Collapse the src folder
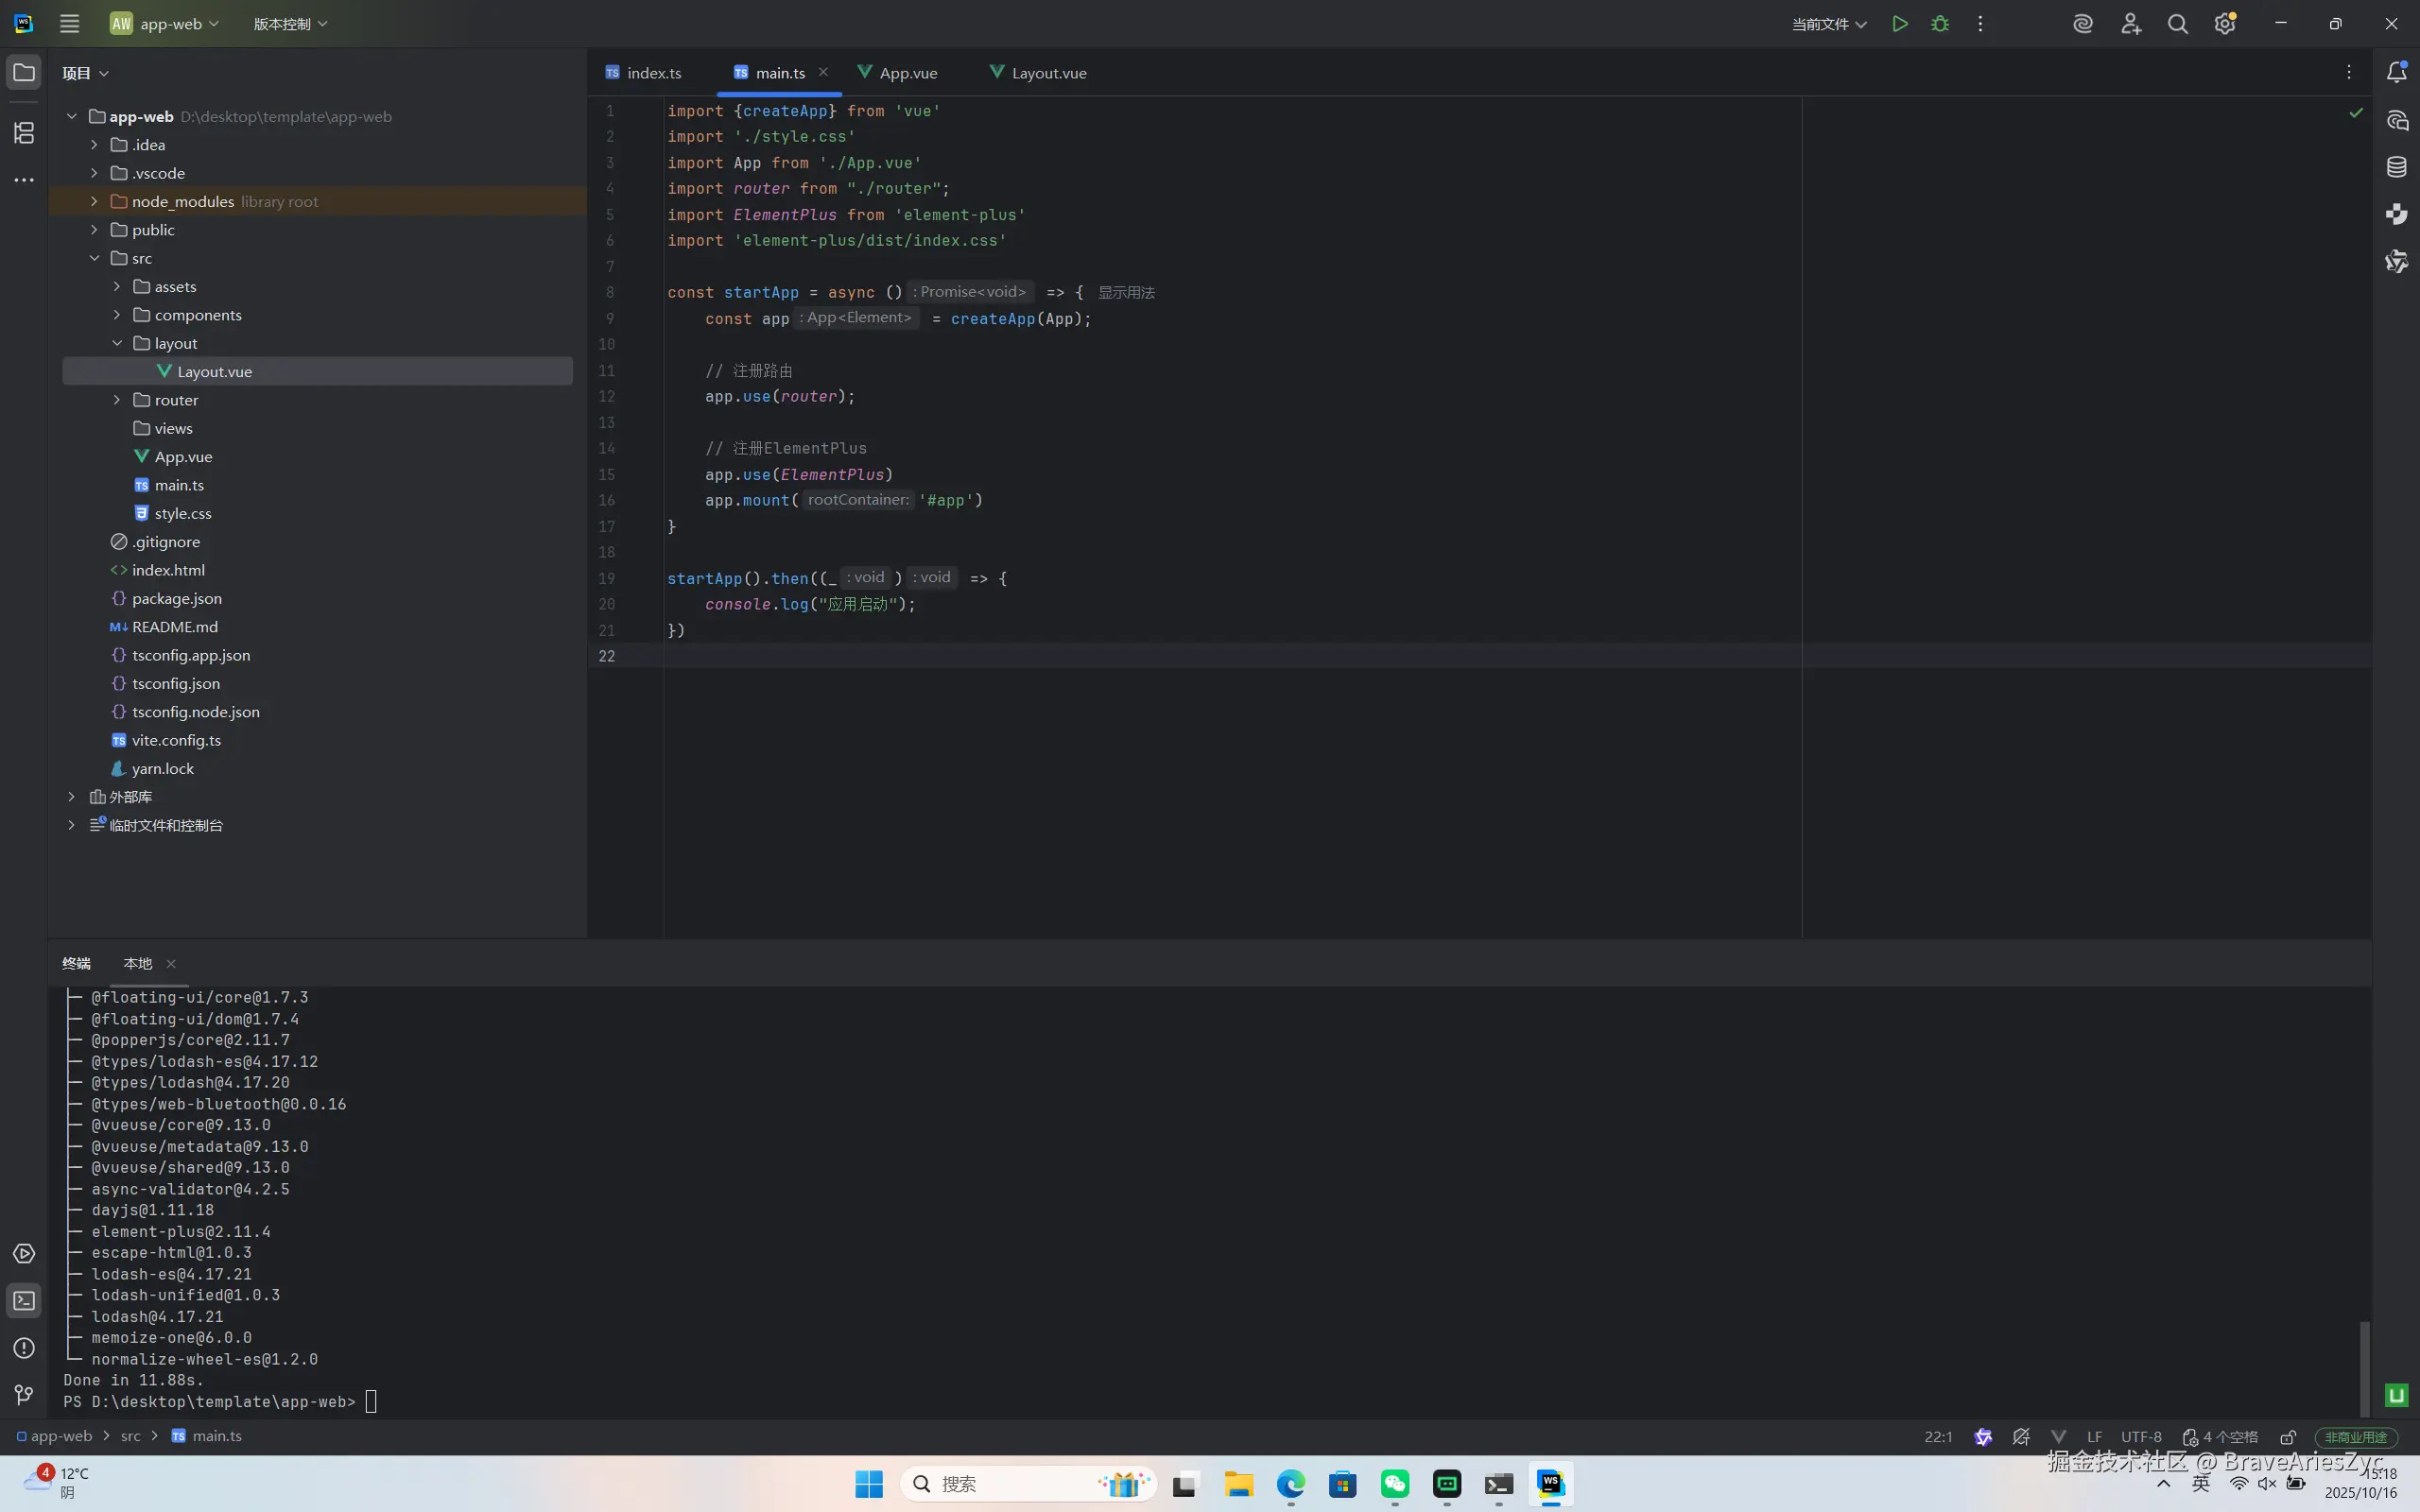Screen dimensions: 2420x1512 click(x=94, y=258)
